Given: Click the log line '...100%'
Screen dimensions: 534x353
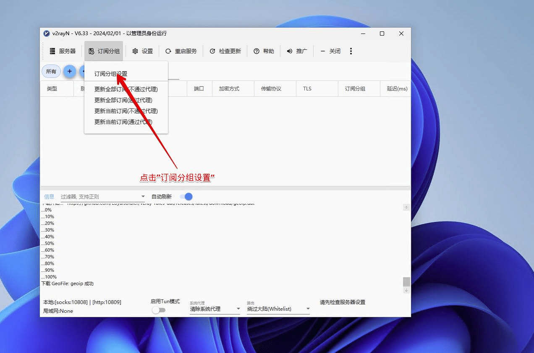Looking at the screenshot, I should 49,277.
